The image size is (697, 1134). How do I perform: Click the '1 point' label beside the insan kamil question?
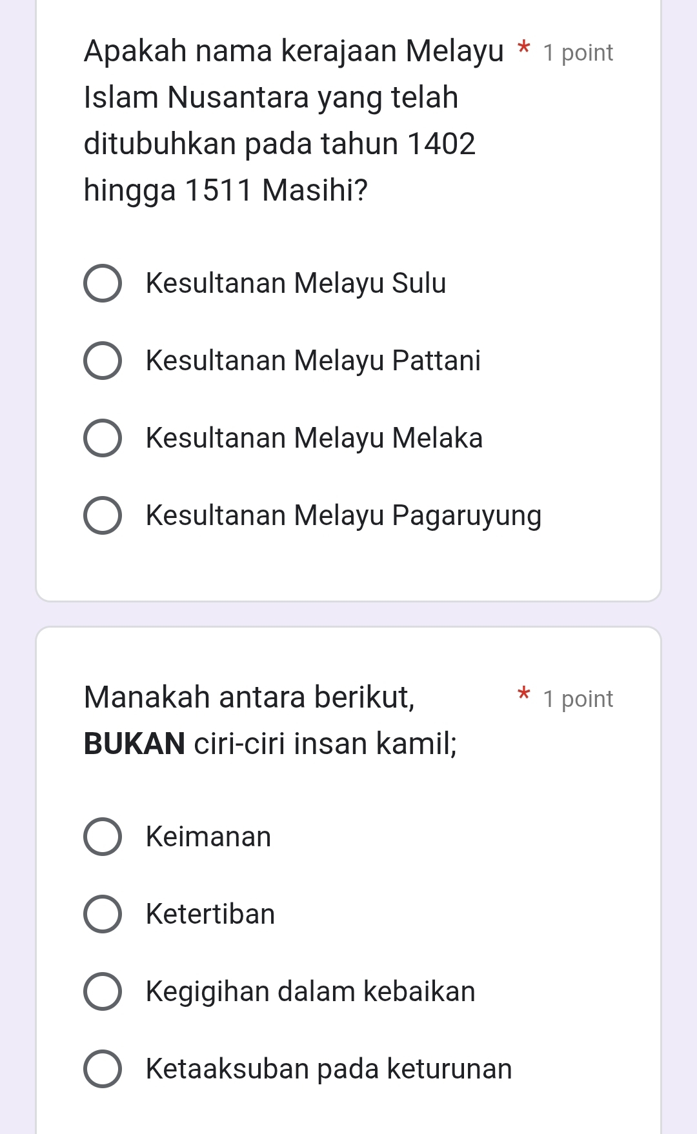pos(578,699)
